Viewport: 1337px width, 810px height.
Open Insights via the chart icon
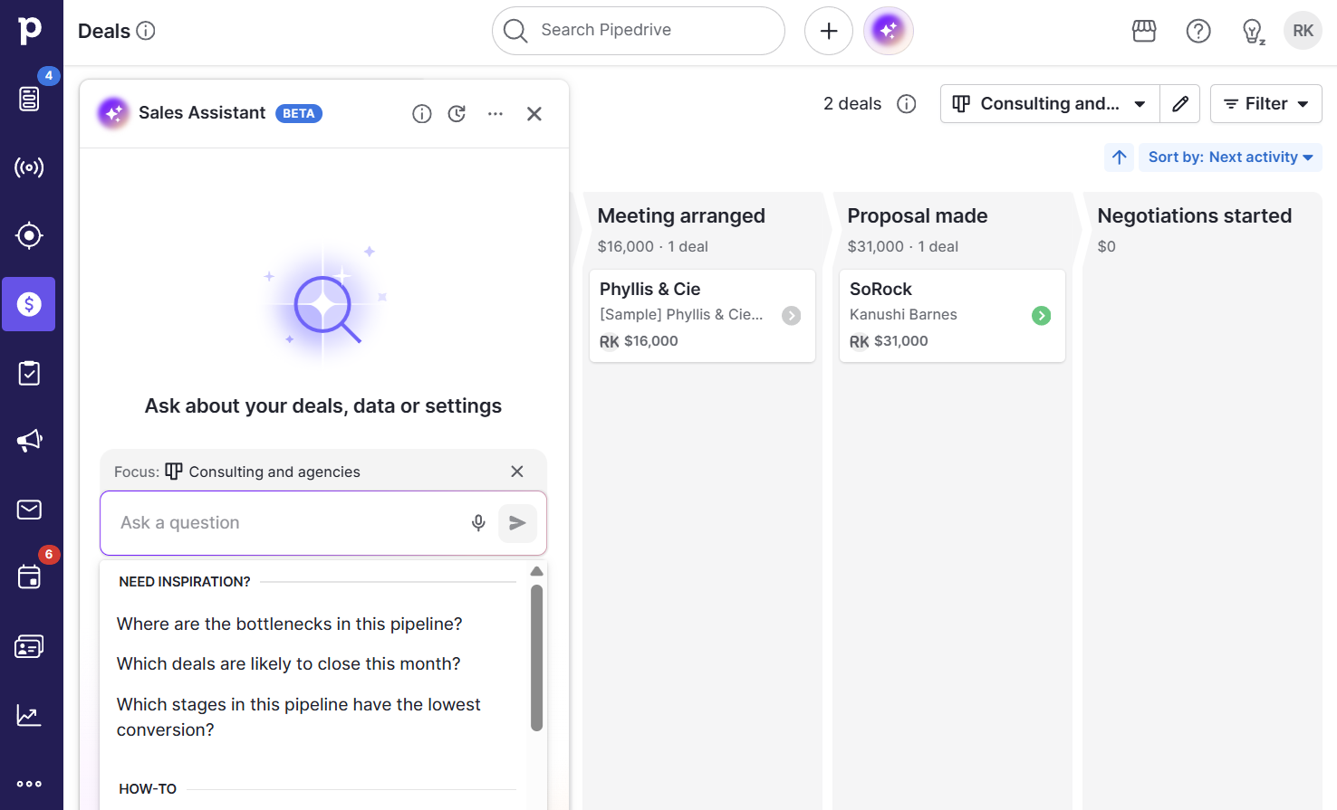[x=29, y=714]
